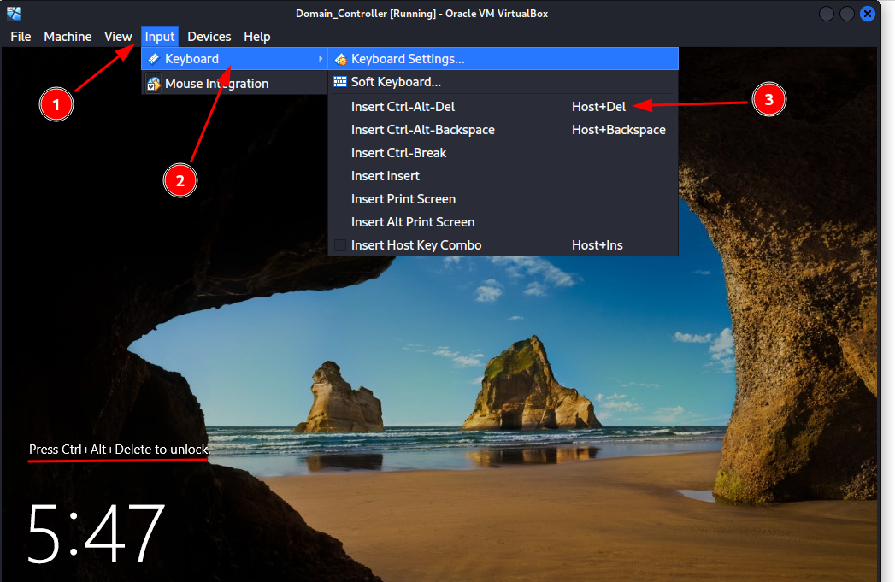Click the Keyboard Settings gear icon
The height and width of the screenshot is (582, 895).
point(341,59)
